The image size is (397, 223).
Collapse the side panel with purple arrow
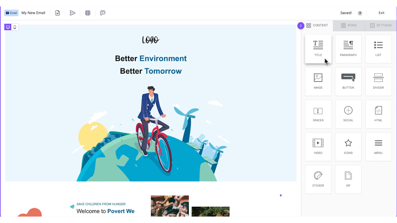(301, 25)
